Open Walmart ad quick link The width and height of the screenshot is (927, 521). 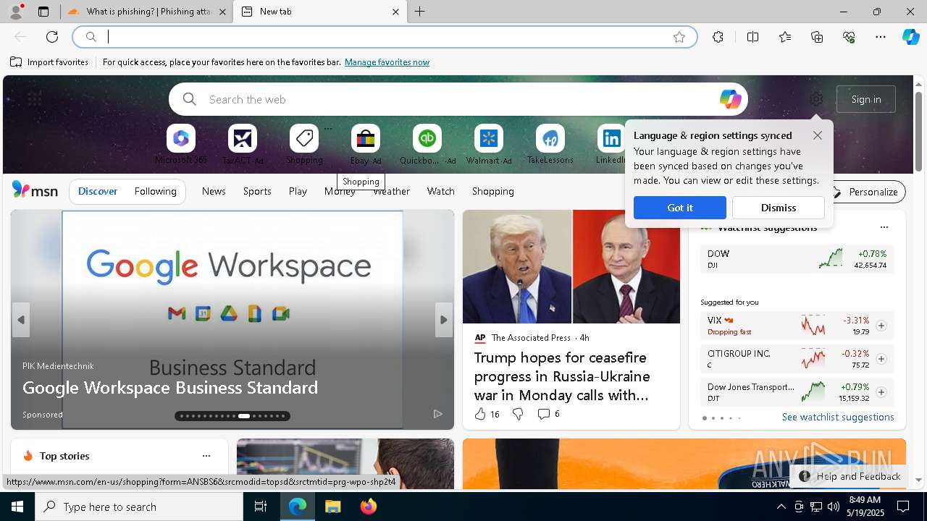pos(489,145)
